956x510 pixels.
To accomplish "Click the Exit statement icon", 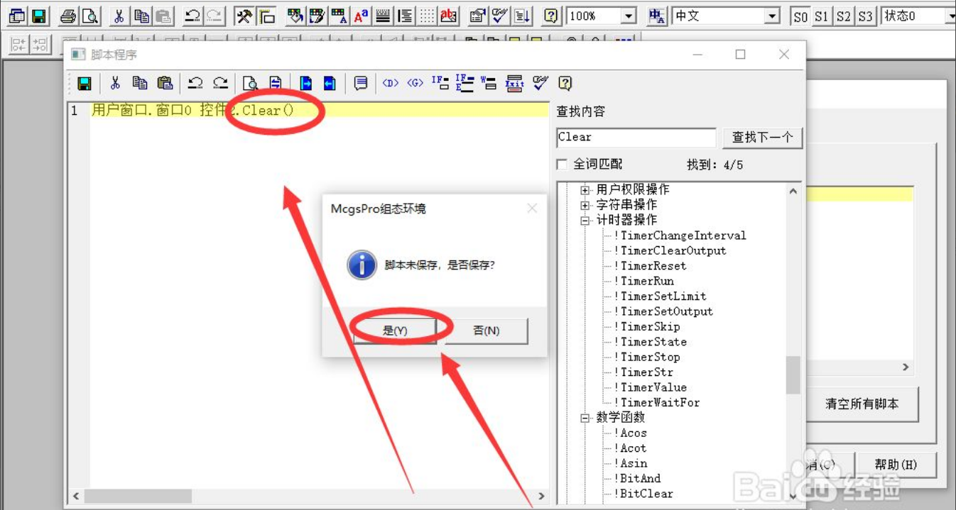I will (x=514, y=84).
